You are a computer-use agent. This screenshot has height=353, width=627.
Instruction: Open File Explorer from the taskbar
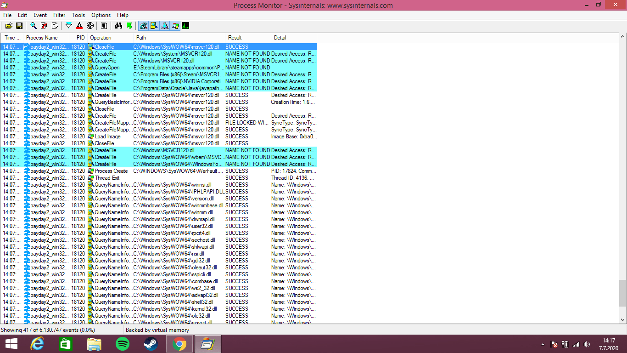coord(94,344)
